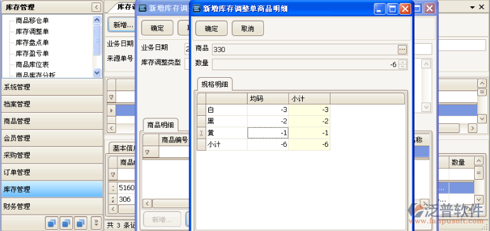
Task: Expand the 财务管理 section
Action: coord(52,206)
